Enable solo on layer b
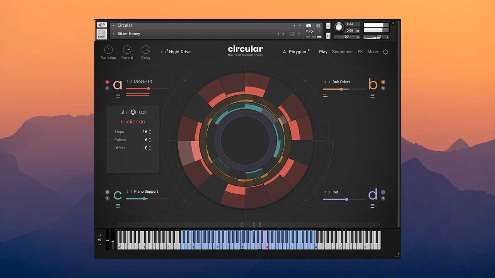The height and width of the screenshot is (278, 495). (x=383, y=88)
